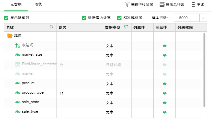This screenshot has width=212, height=118.
Task: Click Abc icon of product_type
Action: 18,93
